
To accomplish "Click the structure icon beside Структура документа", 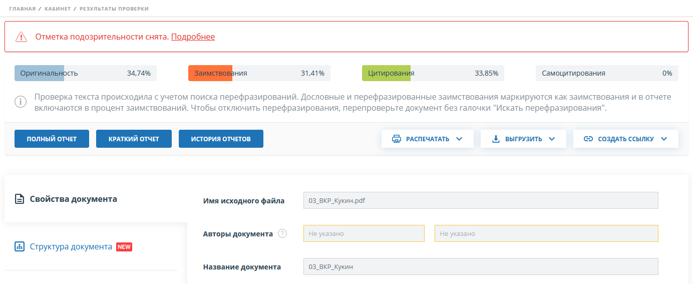I will click(20, 247).
